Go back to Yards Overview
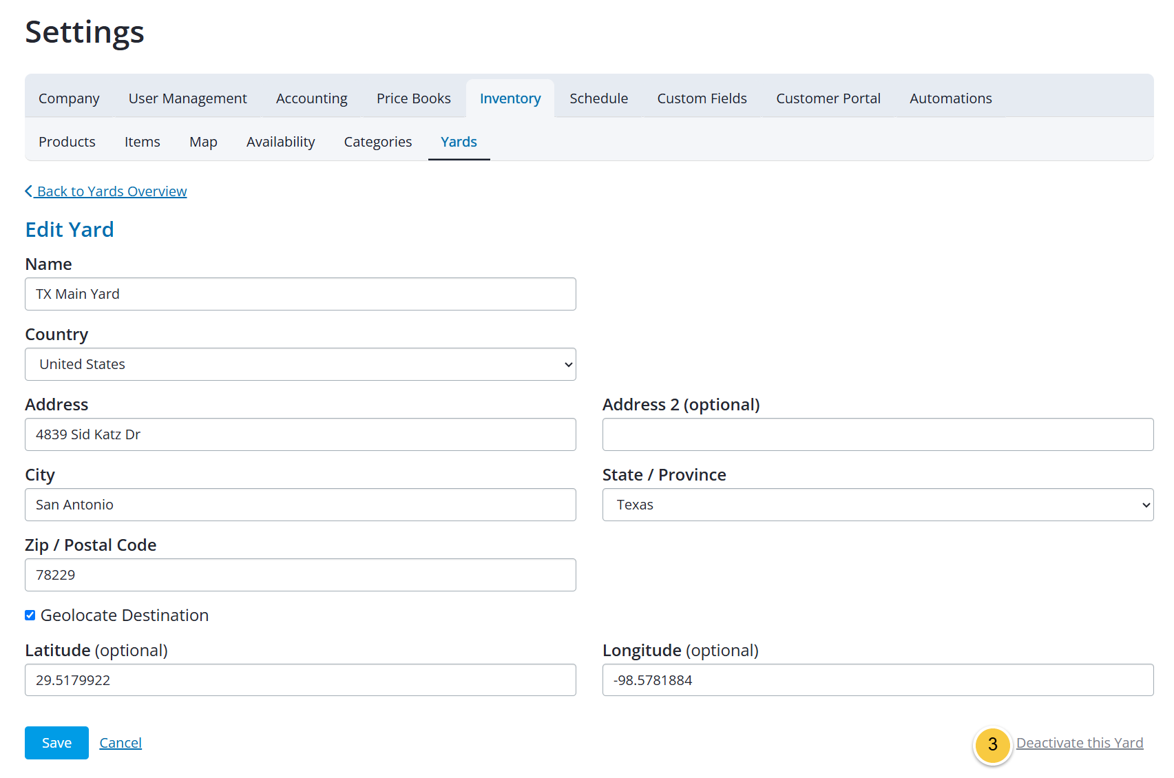 click(106, 191)
